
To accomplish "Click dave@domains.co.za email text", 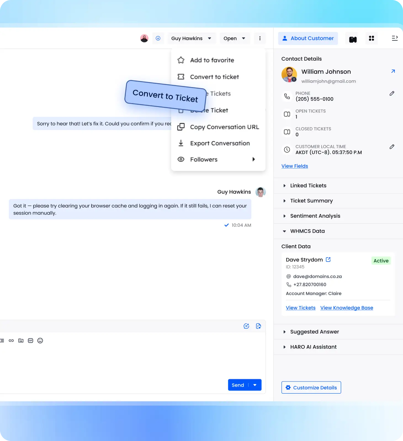I will click(317, 276).
